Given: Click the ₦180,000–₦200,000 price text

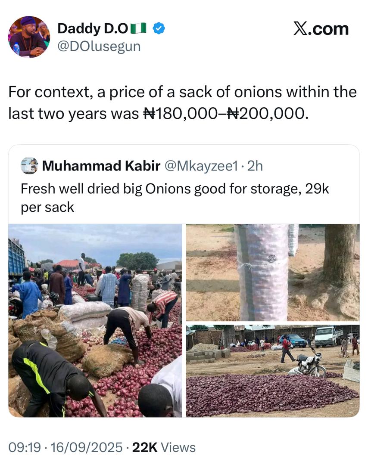Looking at the screenshot, I should 225,113.
